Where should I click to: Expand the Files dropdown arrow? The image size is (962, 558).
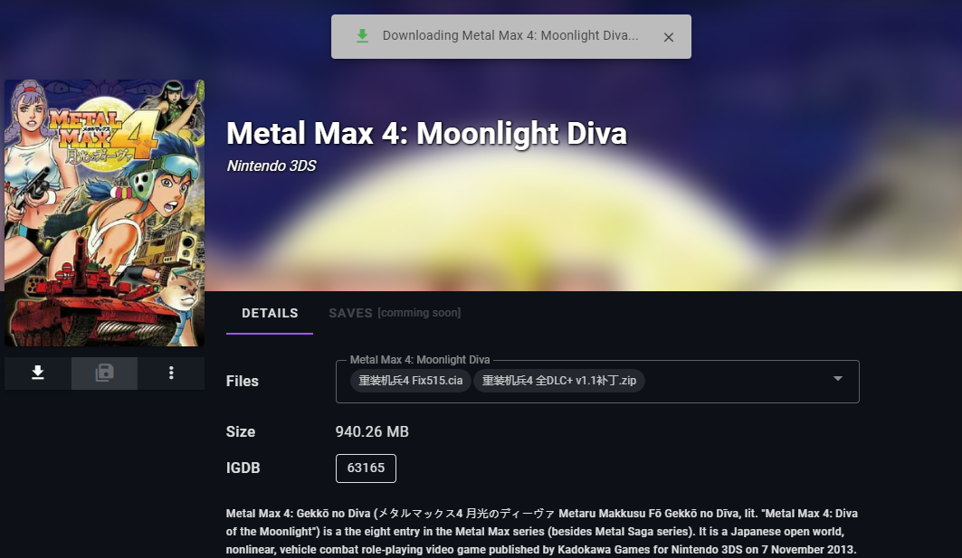click(x=837, y=378)
